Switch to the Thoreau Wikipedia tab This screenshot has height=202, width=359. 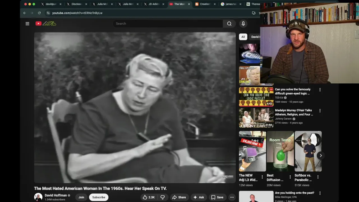(x=253, y=4)
